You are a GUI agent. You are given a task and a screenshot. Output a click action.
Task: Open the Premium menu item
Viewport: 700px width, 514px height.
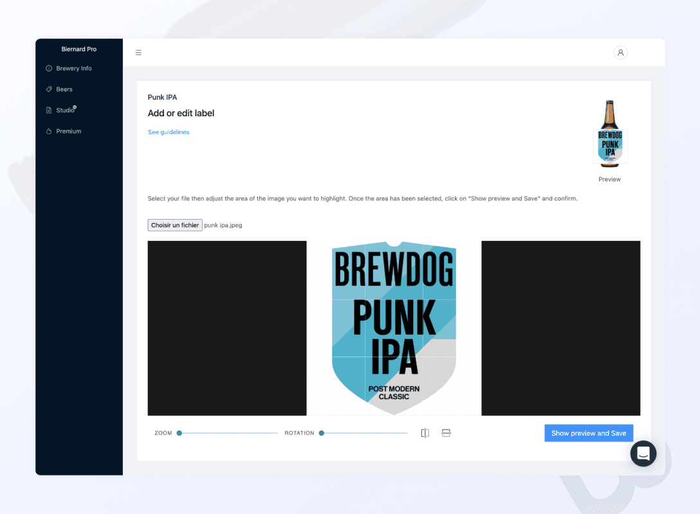pos(68,131)
